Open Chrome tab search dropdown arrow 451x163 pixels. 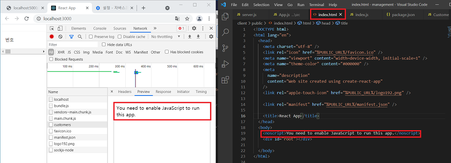(x=167, y=8)
